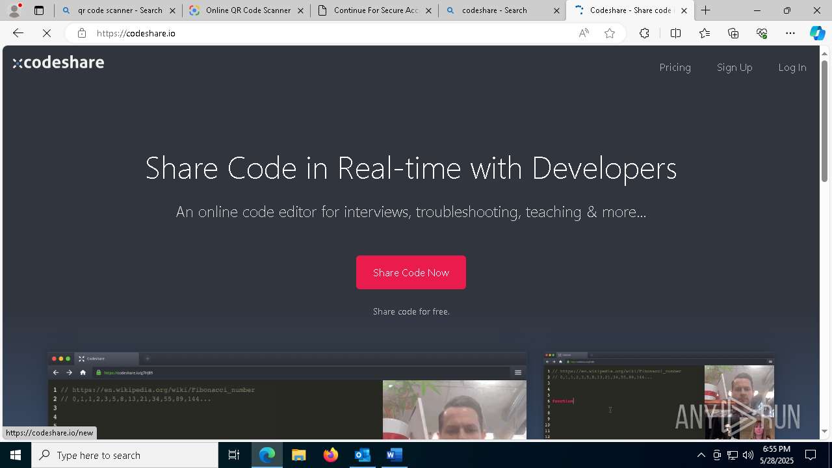The height and width of the screenshot is (468, 832).
Task: Open File Explorer from taskbar
Action: (298, 455)
